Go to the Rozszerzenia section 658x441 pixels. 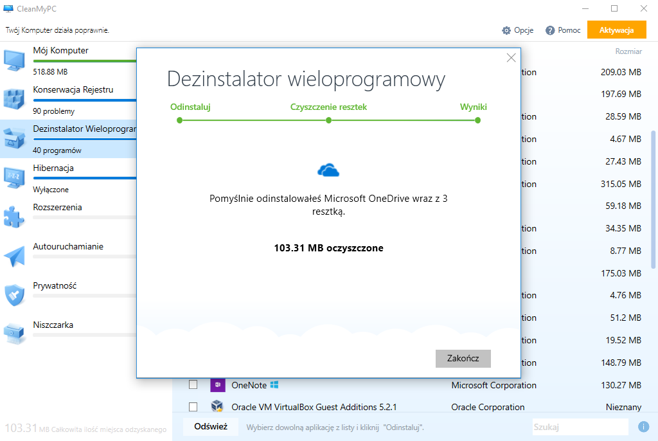point(68,217)
